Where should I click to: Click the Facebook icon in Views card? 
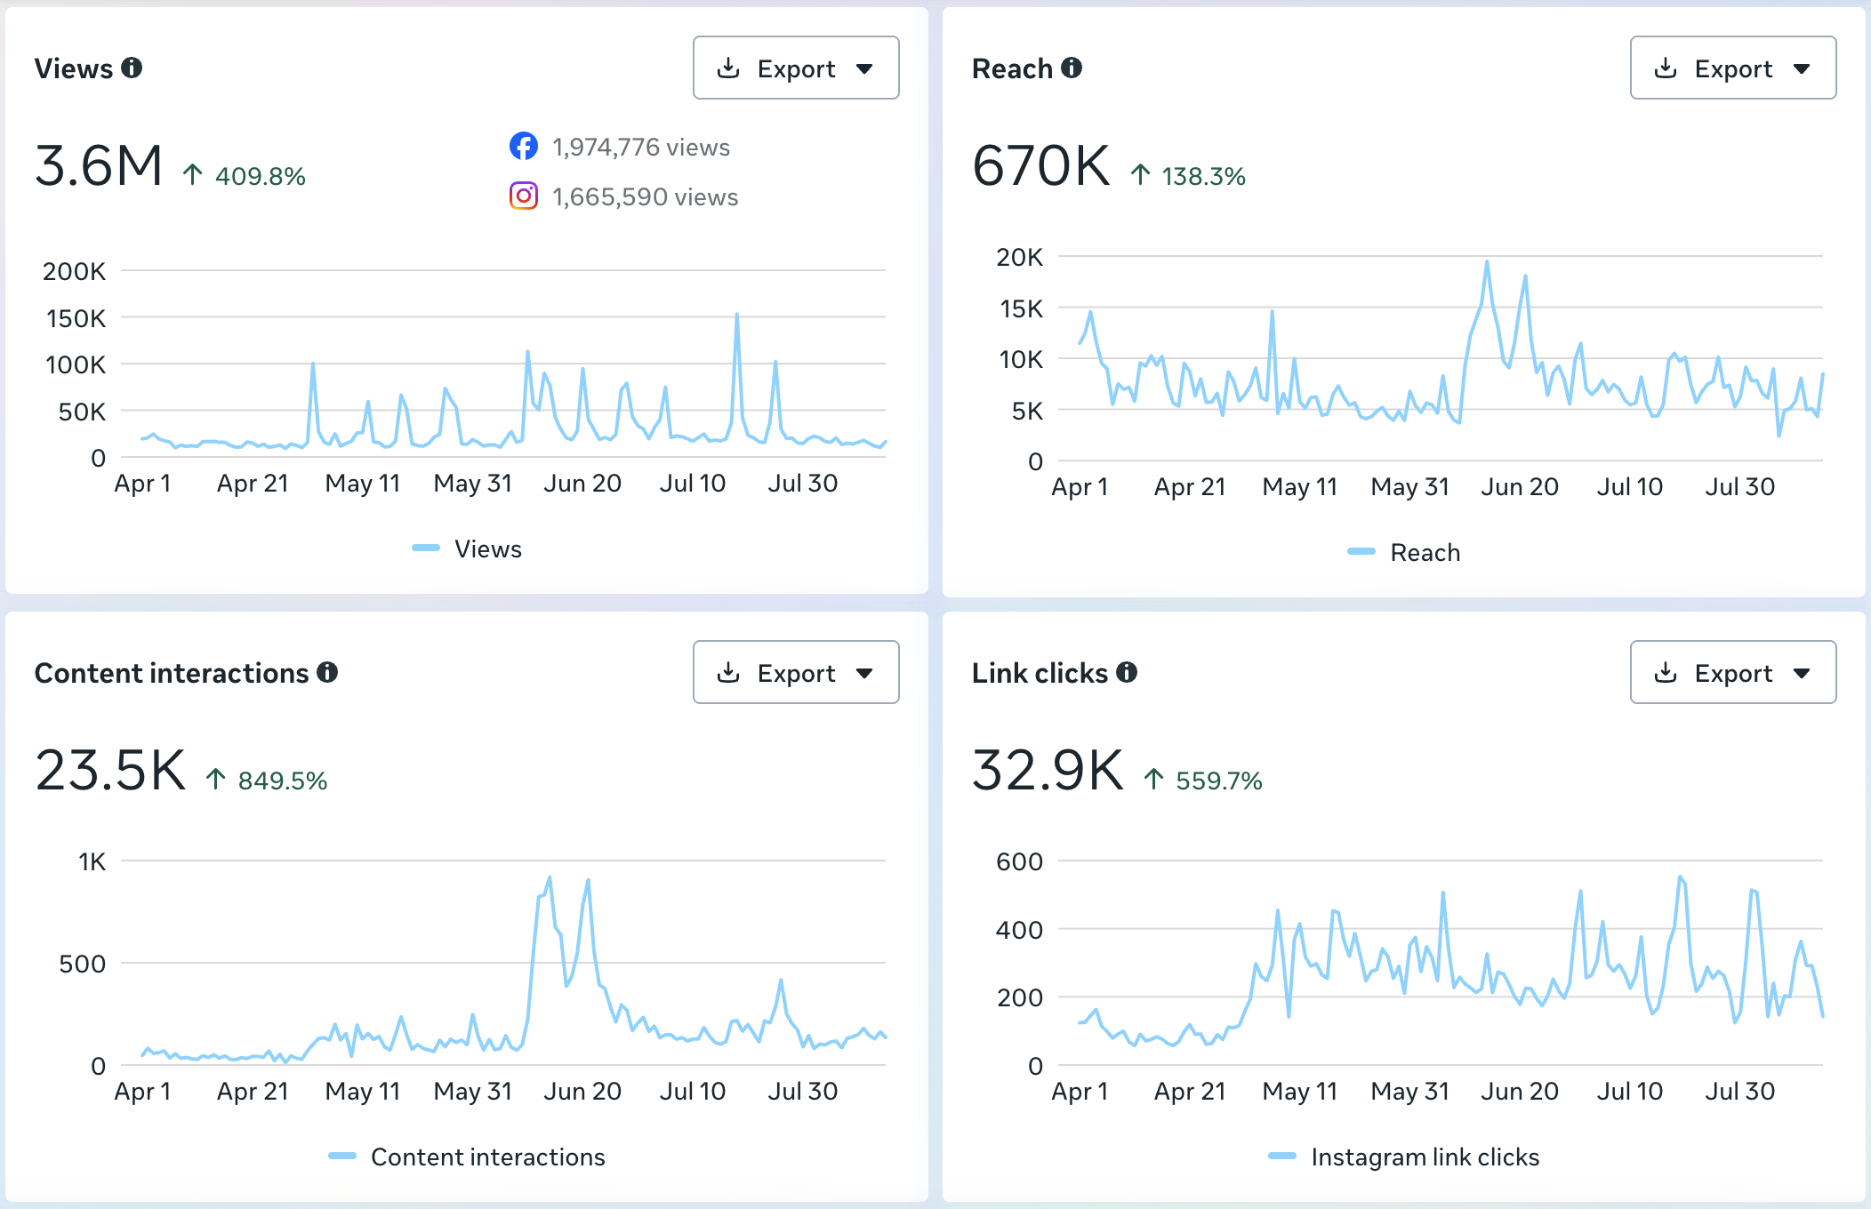[x=524, y=146]
